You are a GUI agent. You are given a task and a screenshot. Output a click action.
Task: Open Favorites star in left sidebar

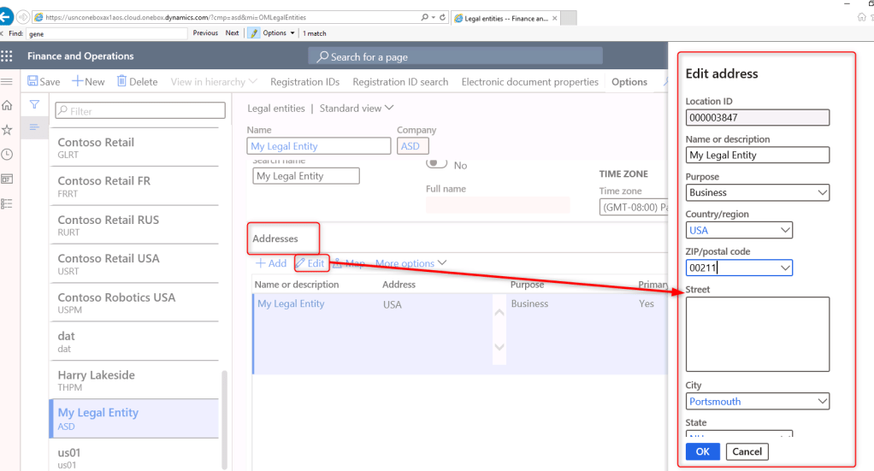[8, 130]
